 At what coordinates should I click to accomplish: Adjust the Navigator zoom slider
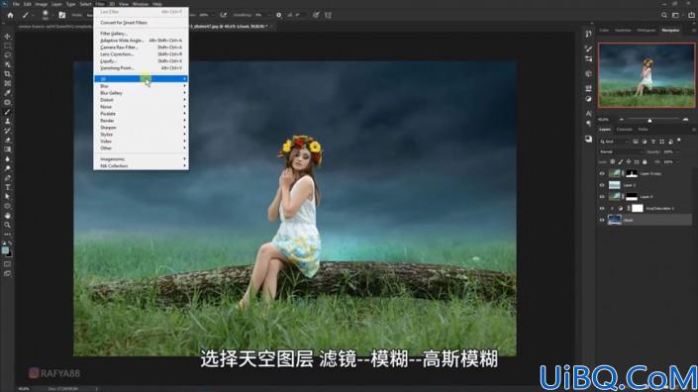pos(649,120)
